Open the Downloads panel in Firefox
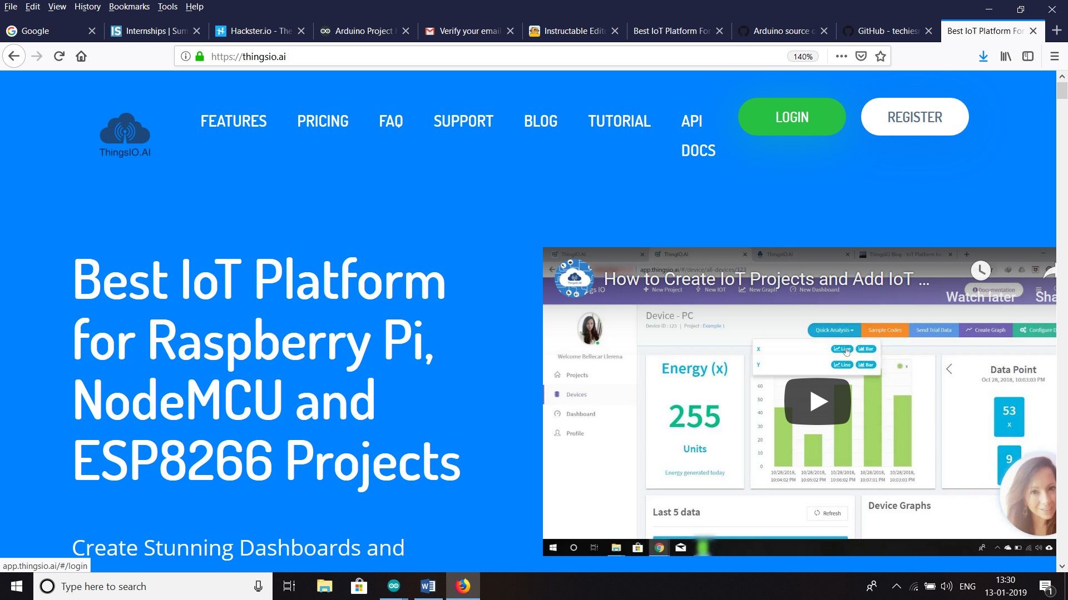This screenshot has width=1068, height=600. [x=983, y=56]
